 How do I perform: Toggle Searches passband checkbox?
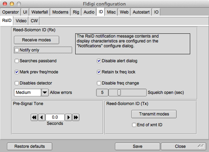[17, 61]
